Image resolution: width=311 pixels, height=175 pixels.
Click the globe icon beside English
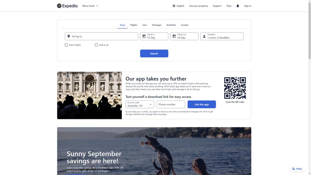click(x=174, y=6)
